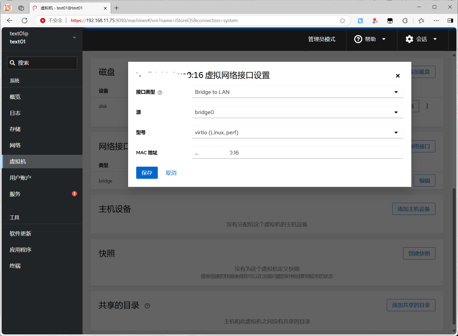Click the interface type help icon
Screen dimensions: 458x336
click(x=160, y=92)
